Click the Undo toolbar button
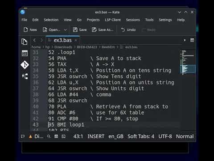This screenshot has height=161, width=214. tap(128, 30)
